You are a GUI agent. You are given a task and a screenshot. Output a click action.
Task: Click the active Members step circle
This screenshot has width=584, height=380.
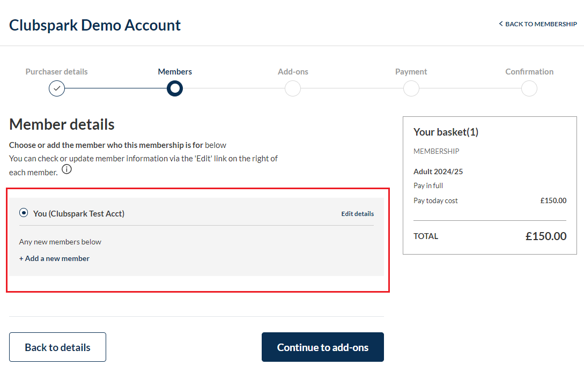[175, 88]
